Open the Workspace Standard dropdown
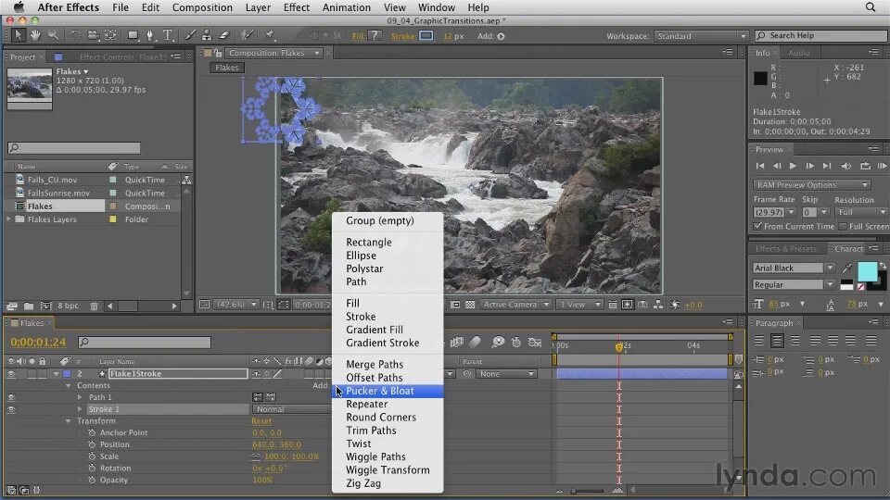This screenshot has width=890, height=500. (701, 36)
